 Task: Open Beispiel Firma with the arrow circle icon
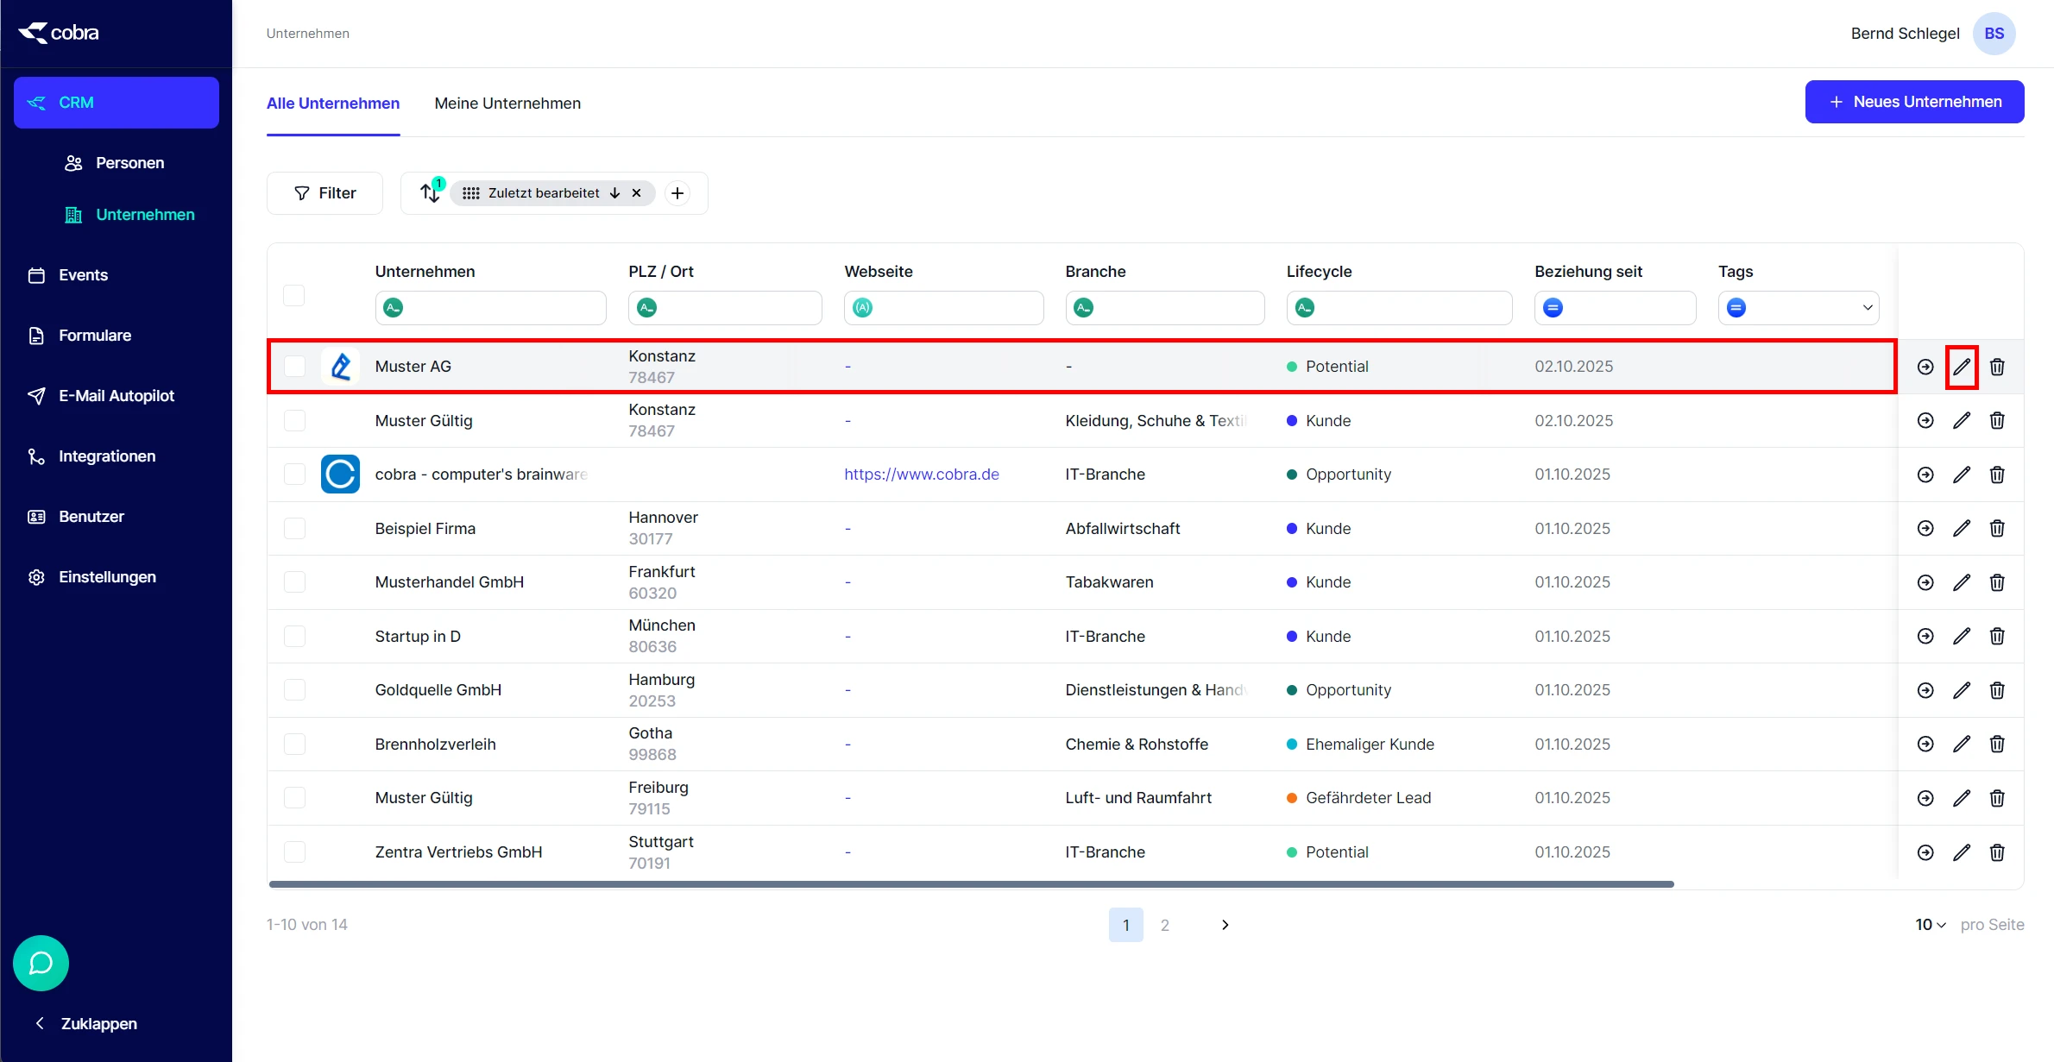click(1925, 529)
